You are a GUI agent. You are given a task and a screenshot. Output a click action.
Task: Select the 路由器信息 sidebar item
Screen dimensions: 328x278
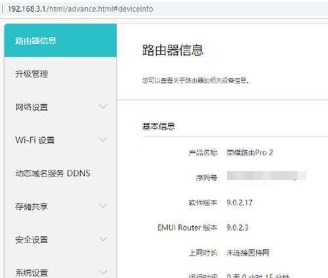pos(60,41)
